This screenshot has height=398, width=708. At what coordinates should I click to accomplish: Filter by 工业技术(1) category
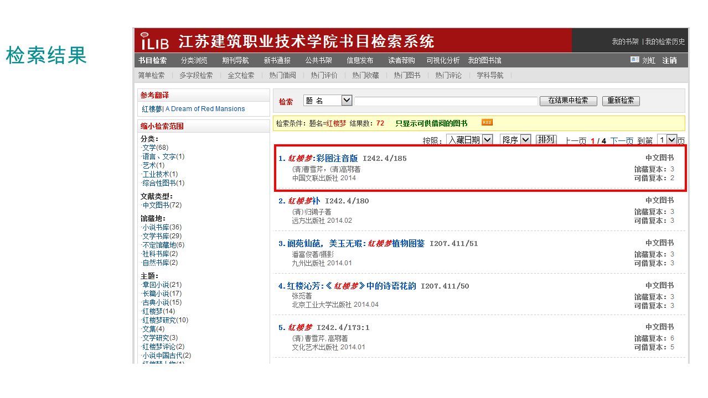[160, 174]
